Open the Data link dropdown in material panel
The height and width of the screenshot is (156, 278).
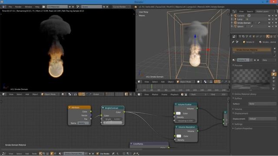tap(269, 60)
